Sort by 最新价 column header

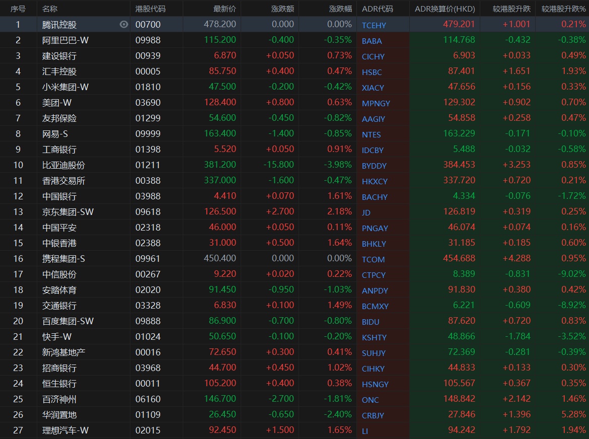225,9
